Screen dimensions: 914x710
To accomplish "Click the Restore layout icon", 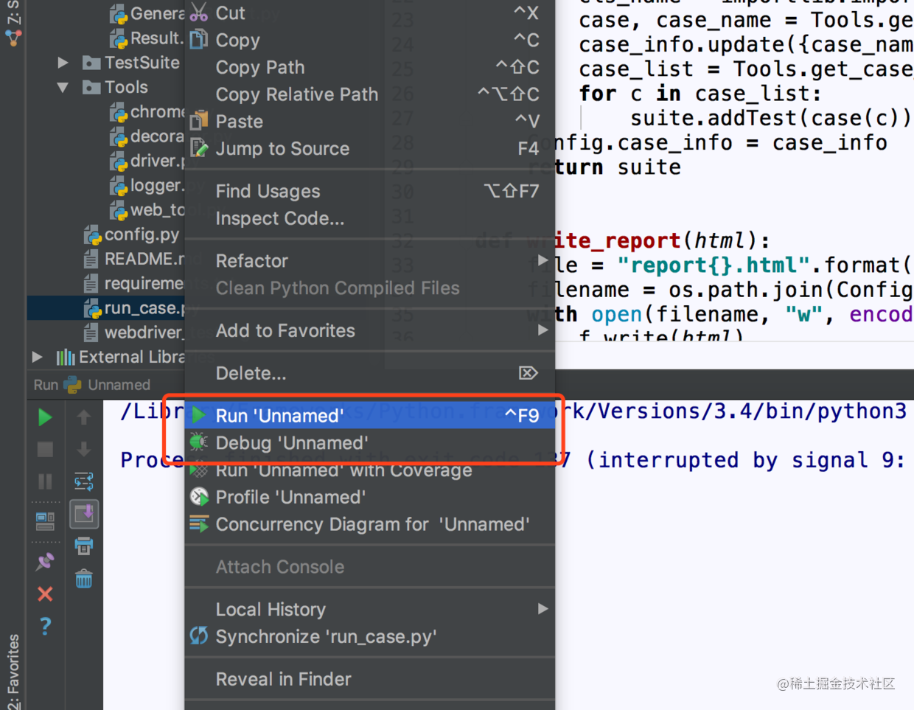I will (45, 521).
